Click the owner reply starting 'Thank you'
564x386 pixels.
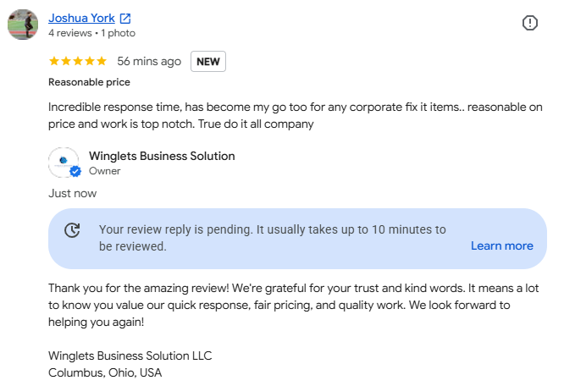tap(294, 305)
